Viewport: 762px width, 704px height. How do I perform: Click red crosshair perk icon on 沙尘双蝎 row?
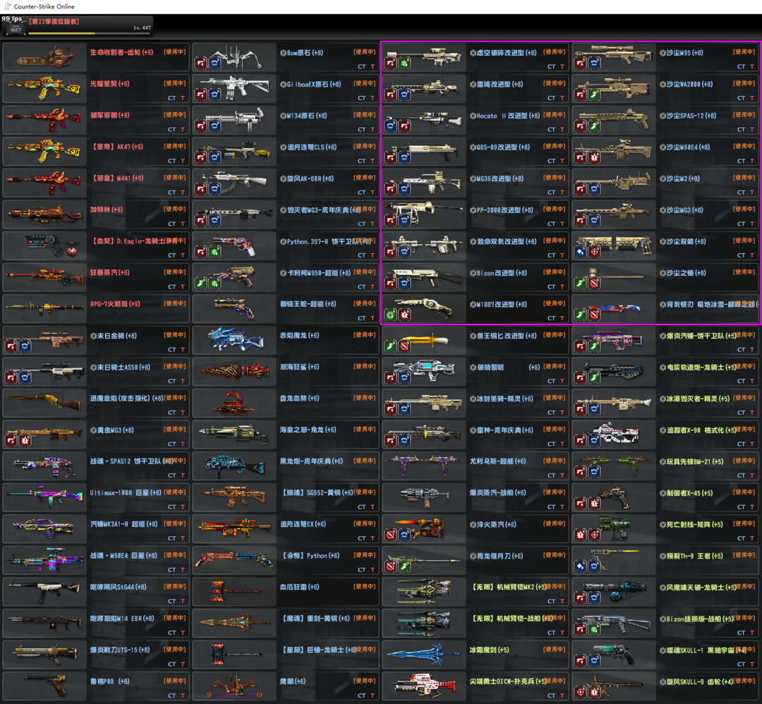pyautogui.click(x=594, y=252)
